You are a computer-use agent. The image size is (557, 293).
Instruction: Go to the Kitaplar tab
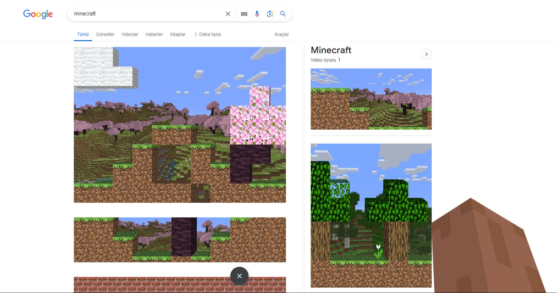click(x=178, y=34)
